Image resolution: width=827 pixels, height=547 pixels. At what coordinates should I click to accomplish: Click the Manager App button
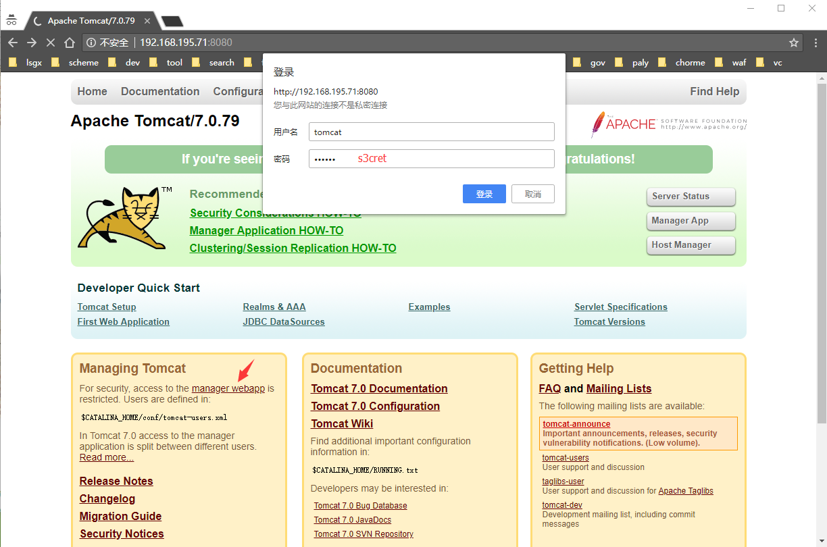coord(691,221)
